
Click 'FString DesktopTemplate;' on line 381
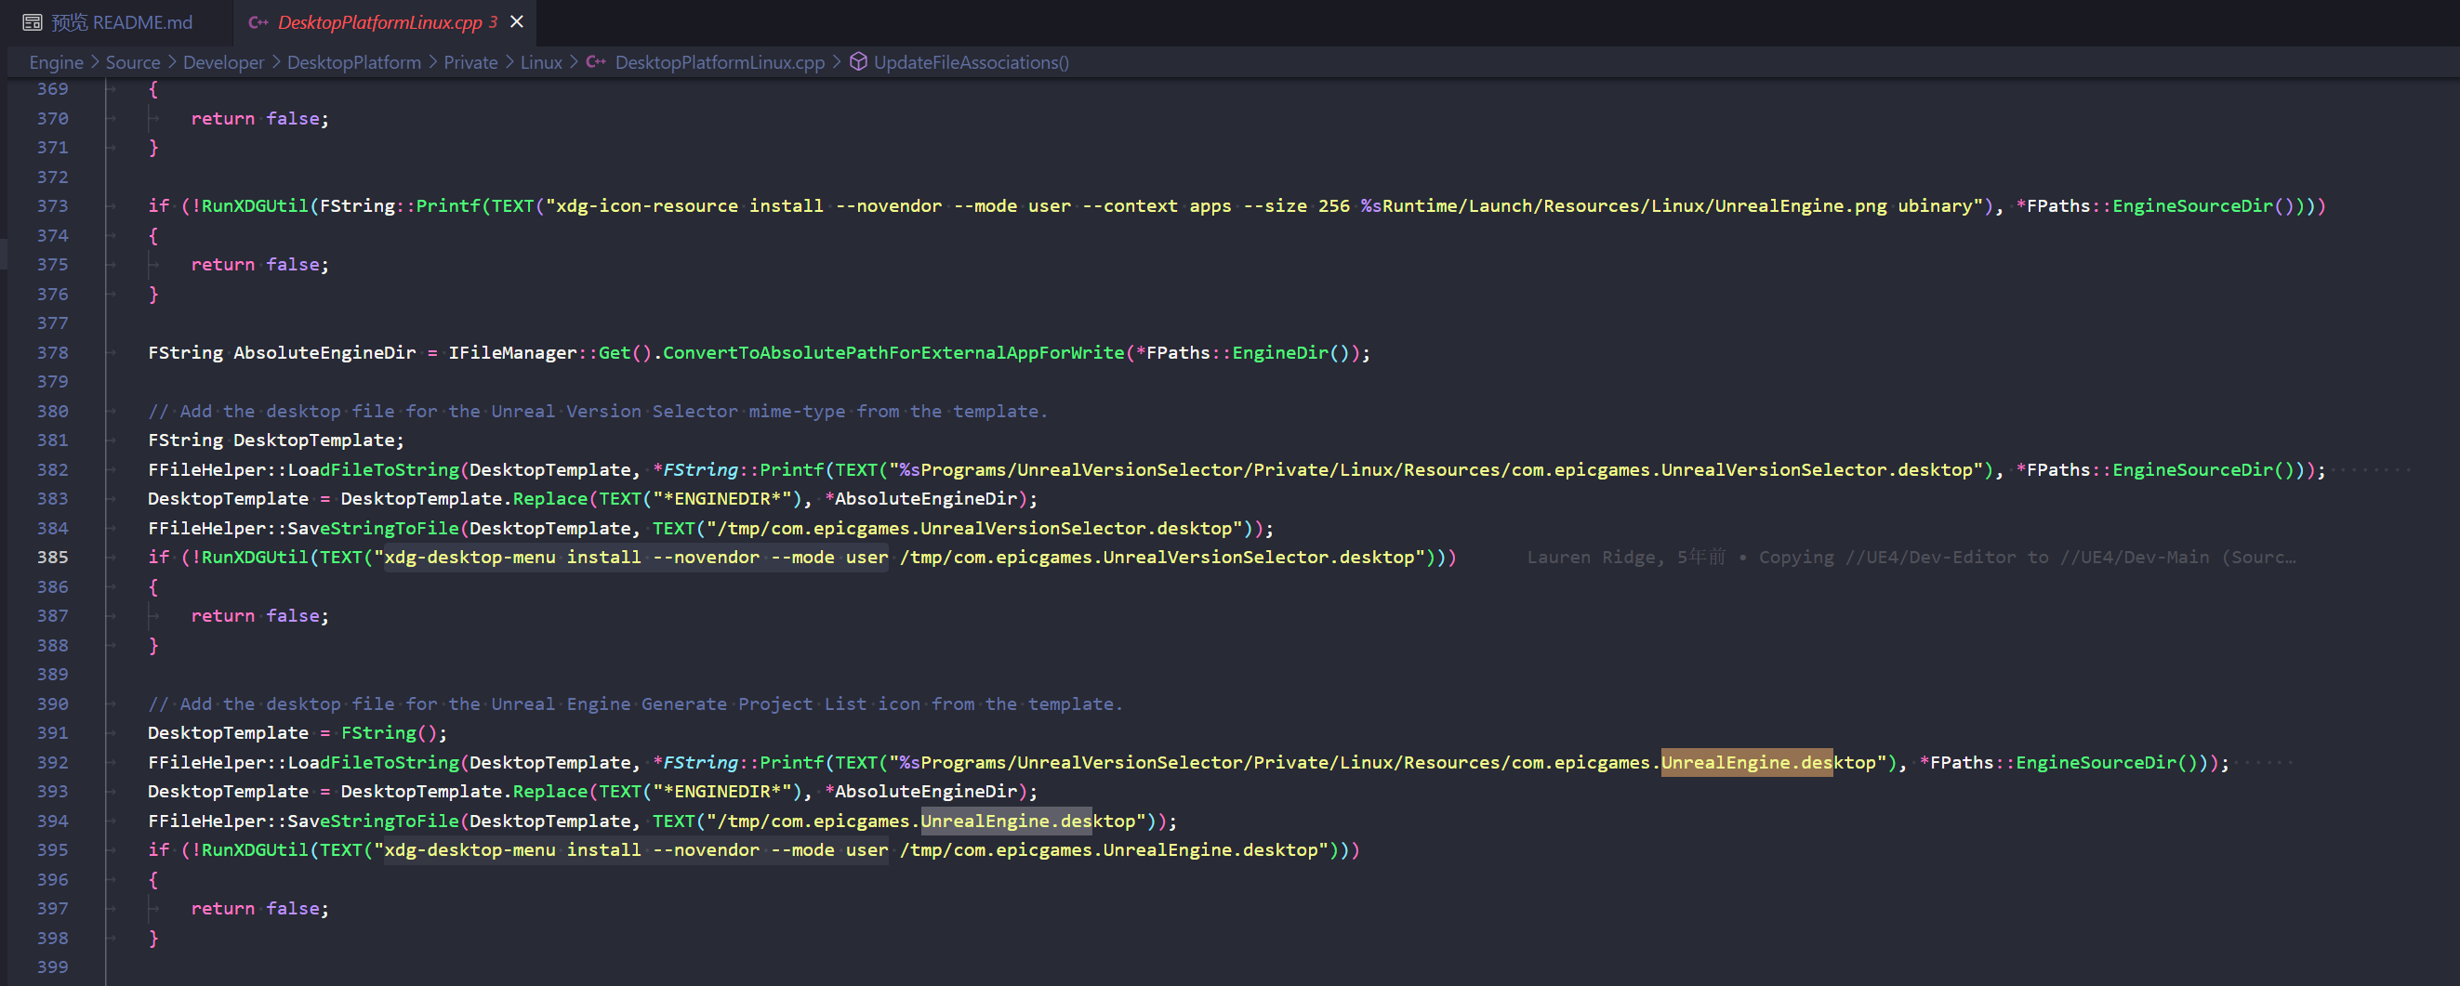click(x=276, y=439)
